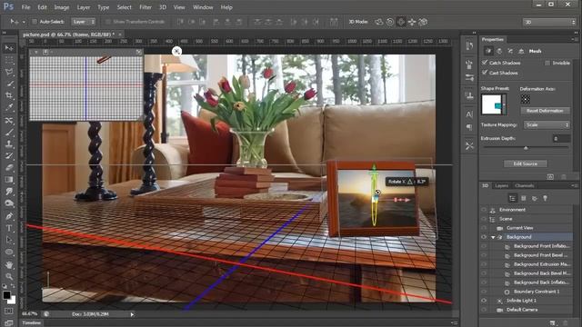Open the Shape Preset picker arrow
This screenshot has width=582, height=327.
click(504, 104)
